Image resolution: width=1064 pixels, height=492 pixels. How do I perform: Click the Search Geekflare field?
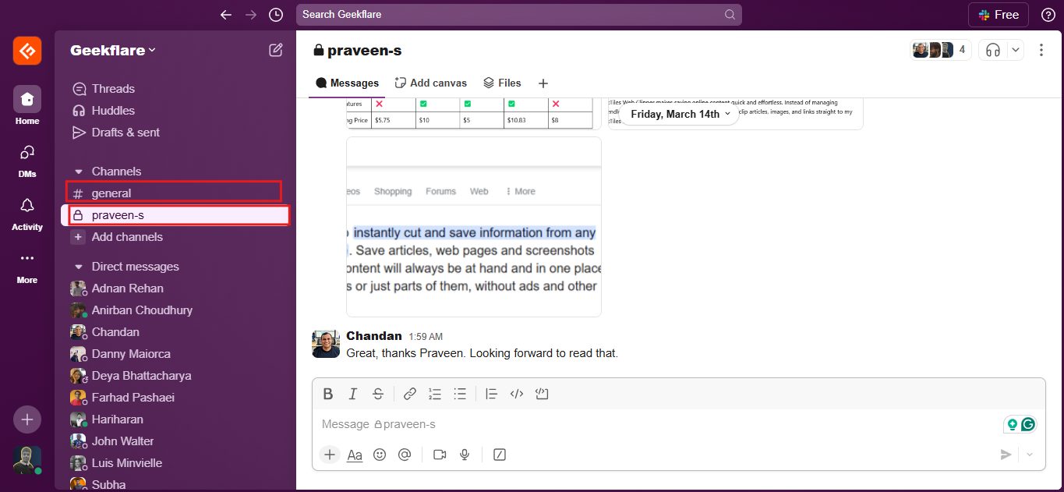tap(518, 14)
